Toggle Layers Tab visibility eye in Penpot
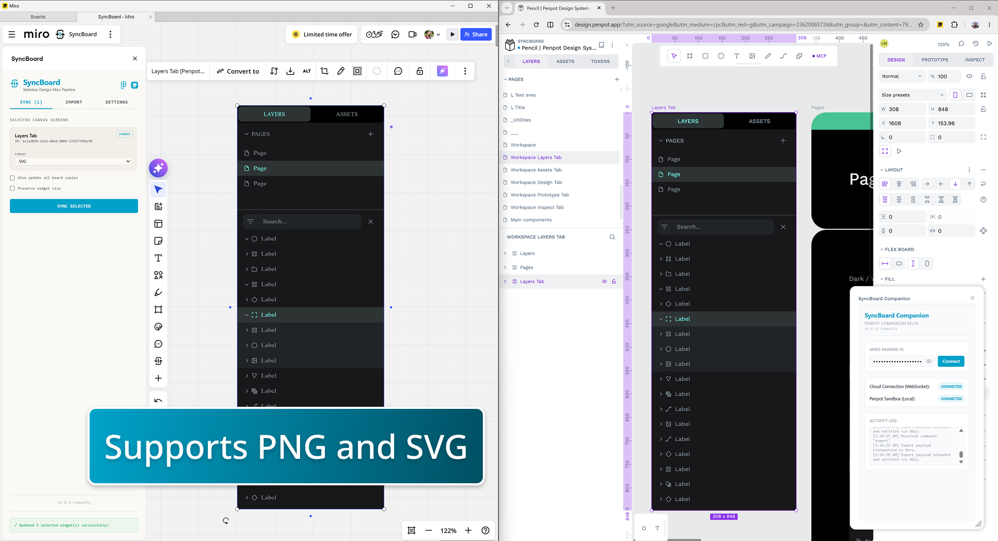Image resolution: width=998 pixels, height=541 pixels. (x=604, y=281)
